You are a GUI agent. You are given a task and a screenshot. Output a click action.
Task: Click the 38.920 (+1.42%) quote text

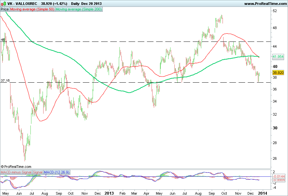(54, 4)
